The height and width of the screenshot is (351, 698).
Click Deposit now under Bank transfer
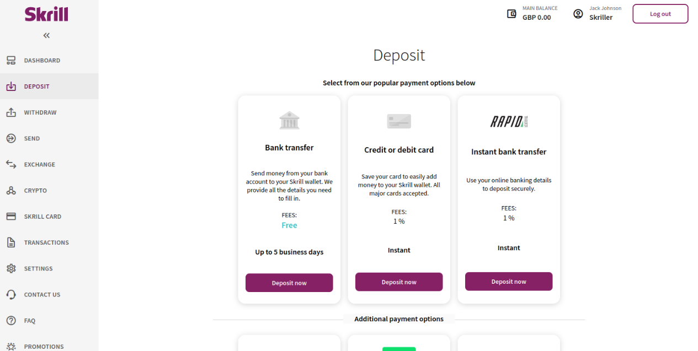pos(289,283)
